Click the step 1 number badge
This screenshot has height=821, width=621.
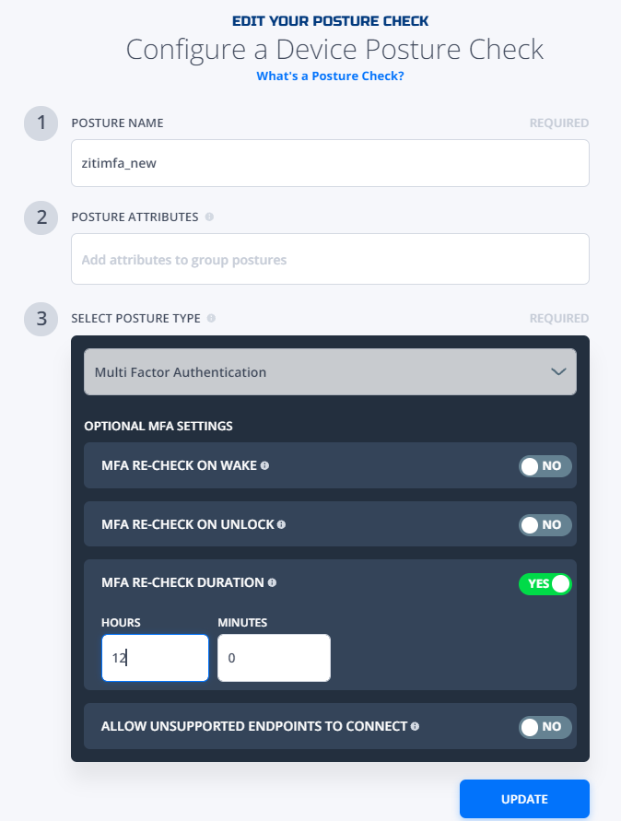(x=41, y=123)
